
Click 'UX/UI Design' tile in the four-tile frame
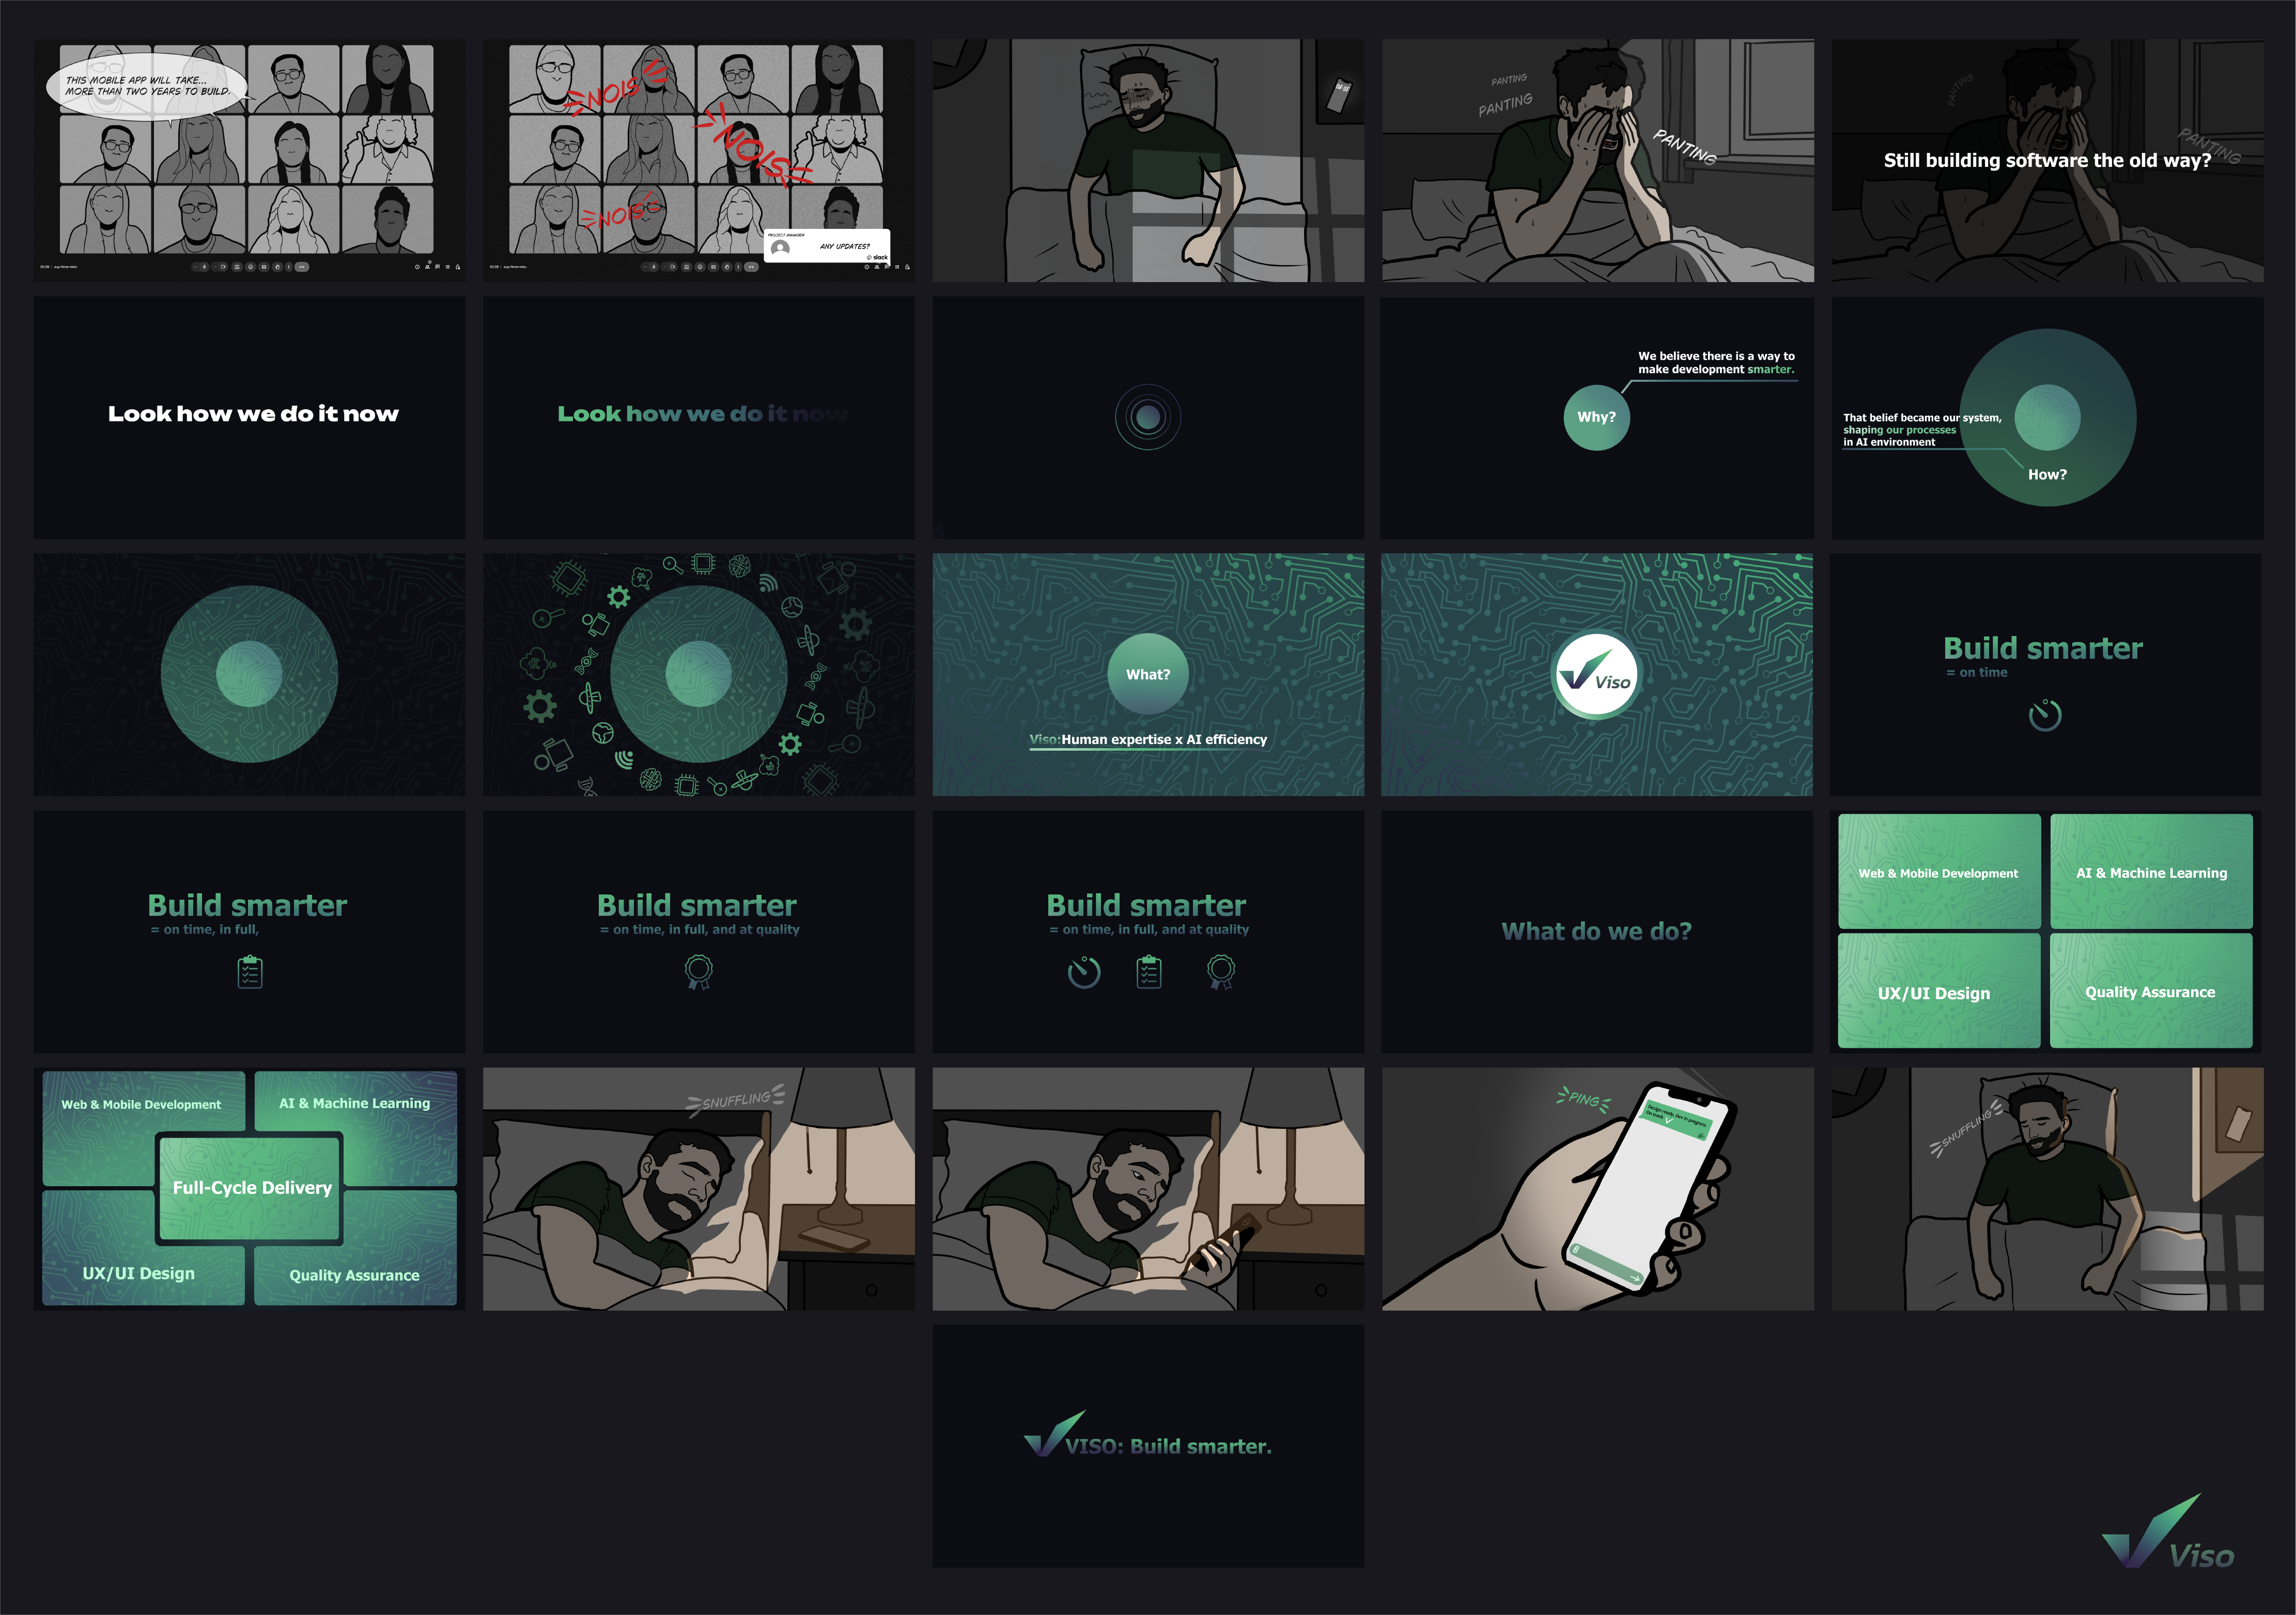tap(1939, 991)
